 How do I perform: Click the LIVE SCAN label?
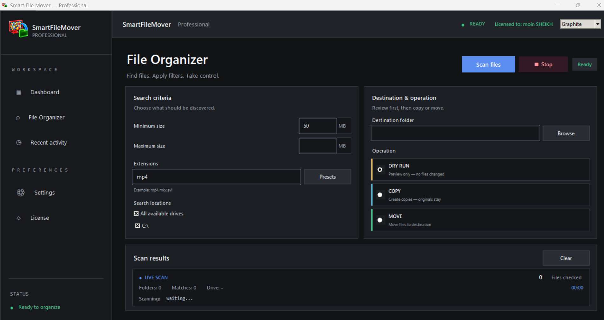[x=156, y=278]
